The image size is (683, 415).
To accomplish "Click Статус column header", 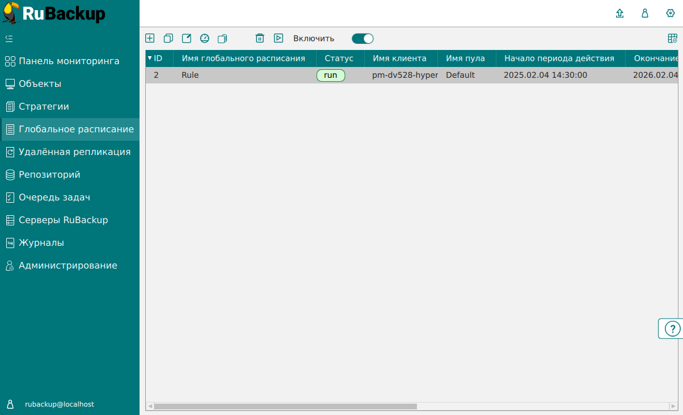I will pyautogui.click(x=339, y=58).
